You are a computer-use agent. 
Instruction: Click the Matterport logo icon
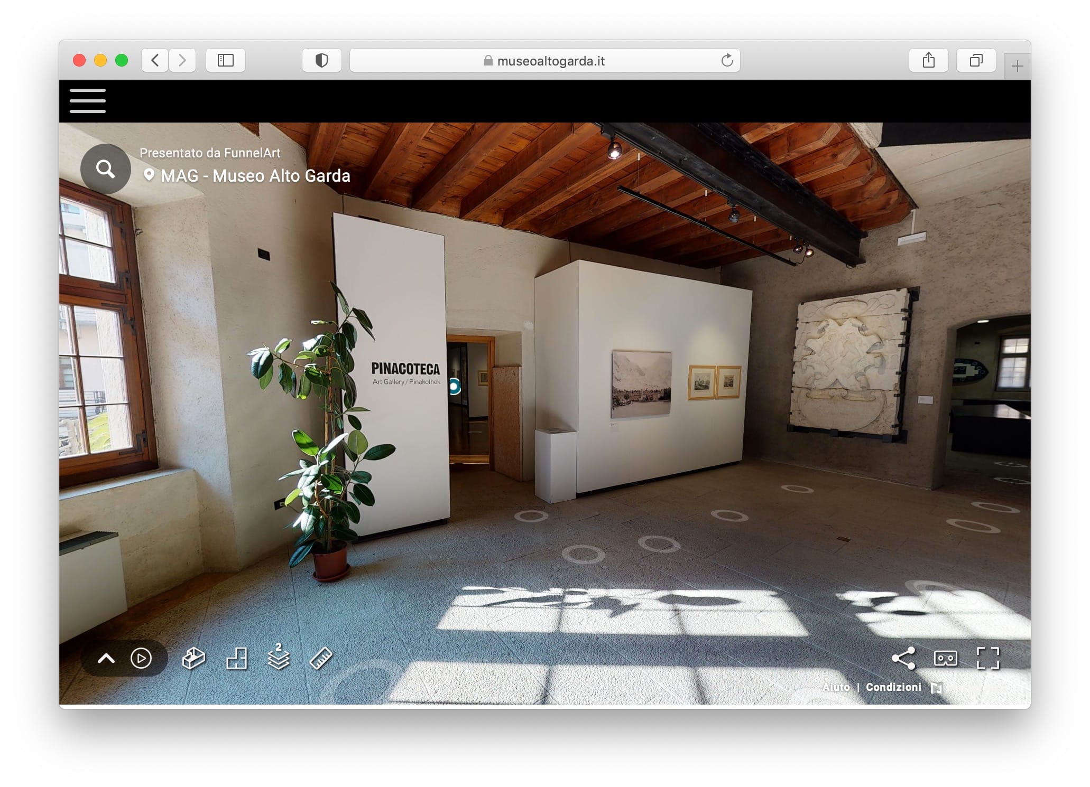pyautogui.click(x=937, y=687)
